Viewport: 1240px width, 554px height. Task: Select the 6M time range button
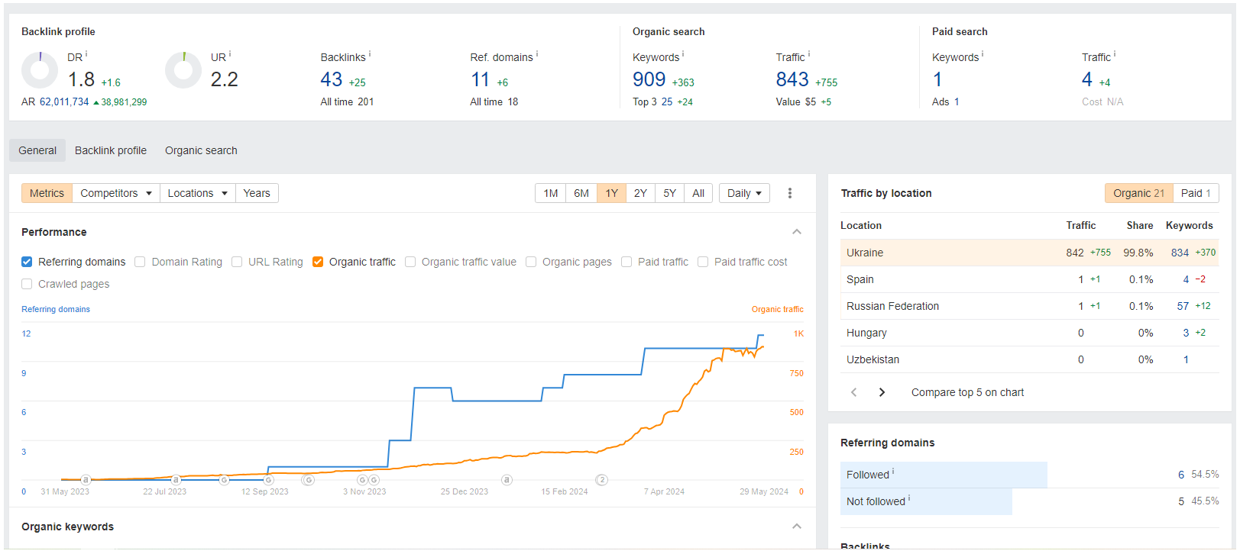tap(581, 193)
